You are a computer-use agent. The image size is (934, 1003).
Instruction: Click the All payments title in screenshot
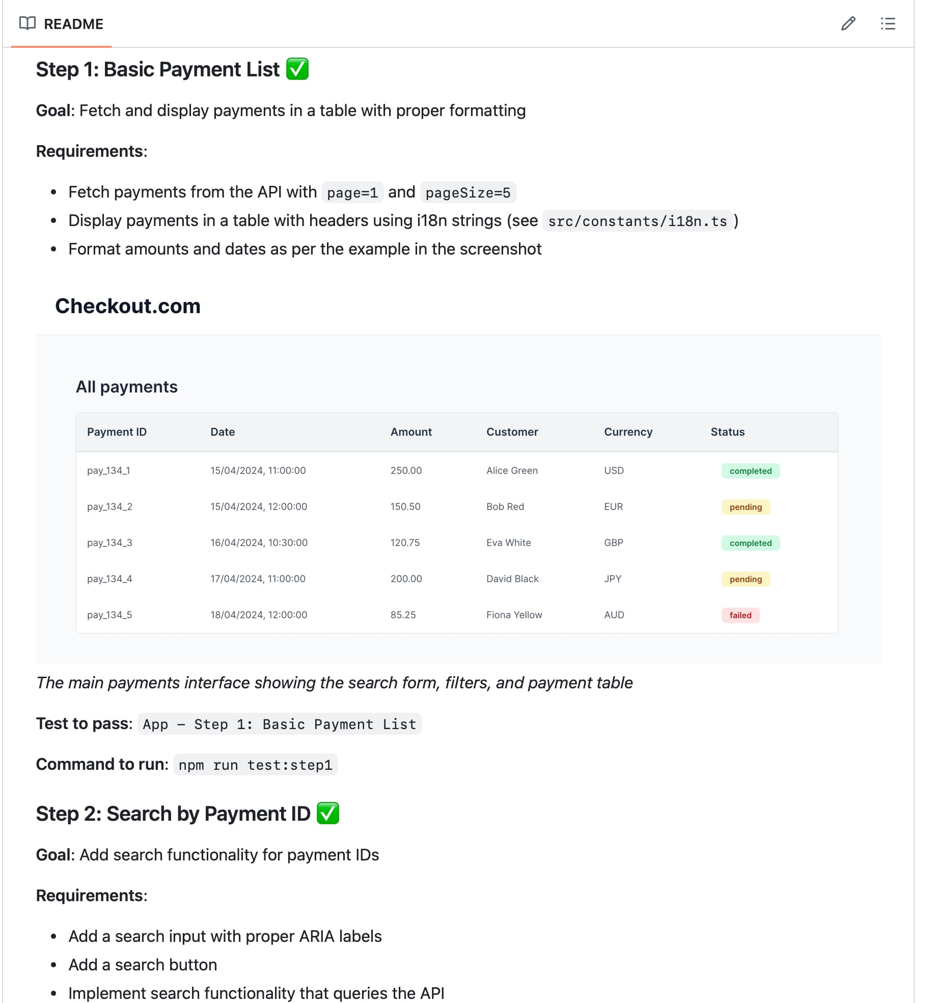click(x=127, y=387)
